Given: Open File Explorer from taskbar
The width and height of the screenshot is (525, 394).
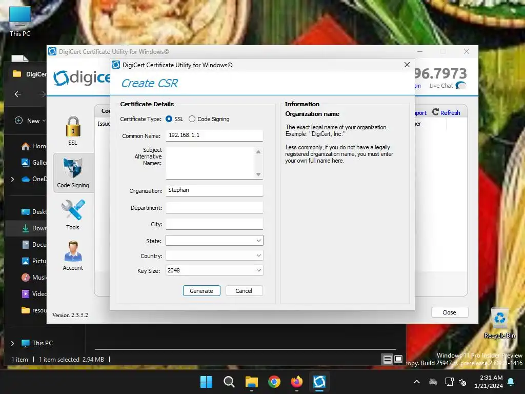Looking at the screenshot, I should pyautogui.click(x=251, y=382).
